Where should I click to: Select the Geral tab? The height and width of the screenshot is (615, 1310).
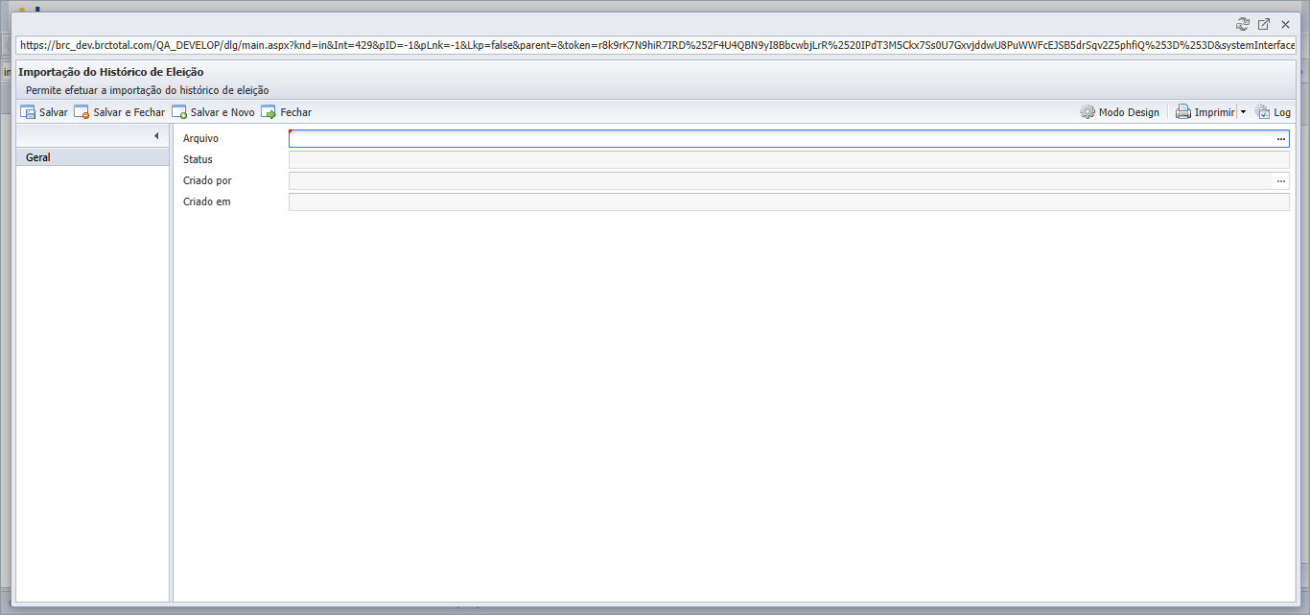pyautogui.click(x=93, y=157)
